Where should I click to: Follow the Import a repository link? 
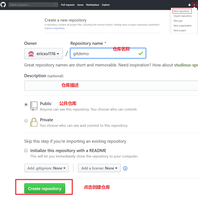[x=55, y=28]
